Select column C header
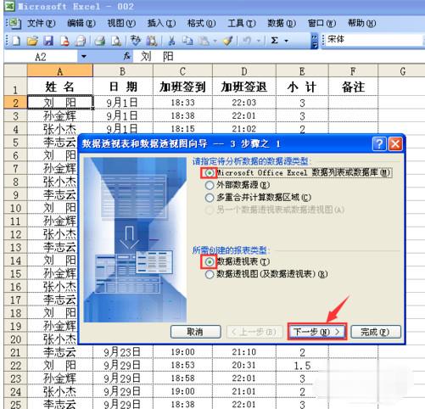This screenshot has width=425, height=409. [x=182, y=70]
